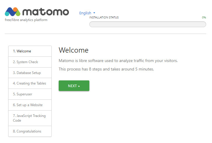Click the free/libre analytics platform tagline
The width and height of the screenshot is (212, 143).
tap(26, 20)
